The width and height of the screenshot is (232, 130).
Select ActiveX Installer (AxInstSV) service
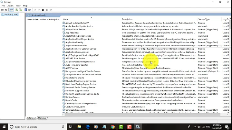pyautogui.click(x=77, y=23)
